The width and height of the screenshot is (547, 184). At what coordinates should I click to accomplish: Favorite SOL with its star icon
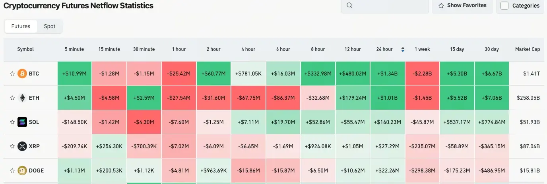(12, 122)
